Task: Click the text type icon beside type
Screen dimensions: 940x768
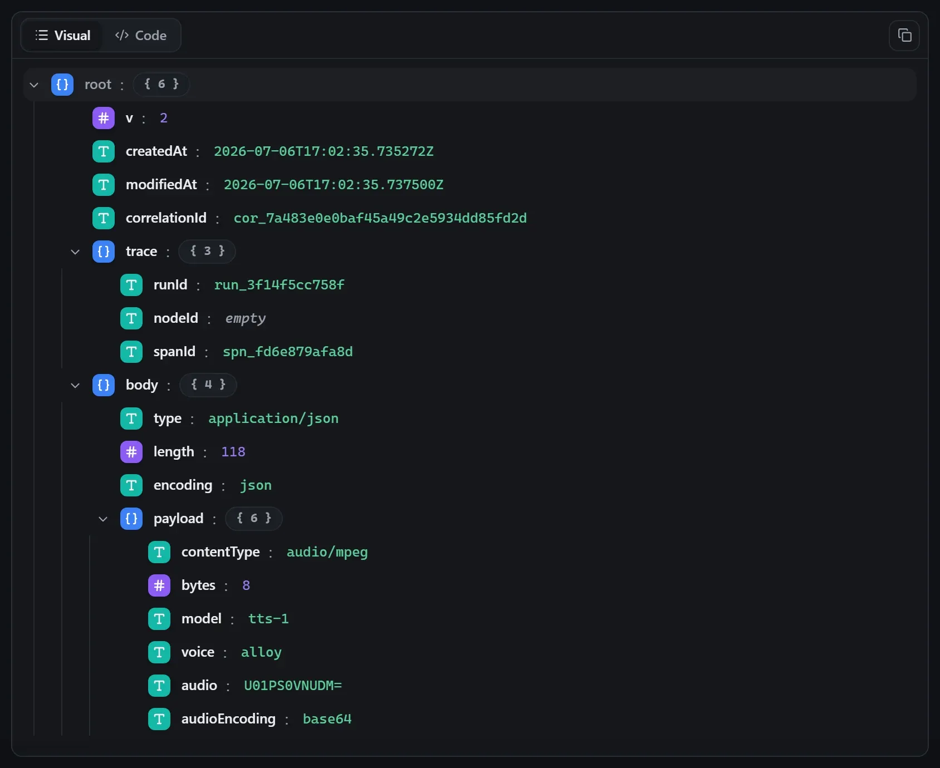Action: [x=131, y=419]
